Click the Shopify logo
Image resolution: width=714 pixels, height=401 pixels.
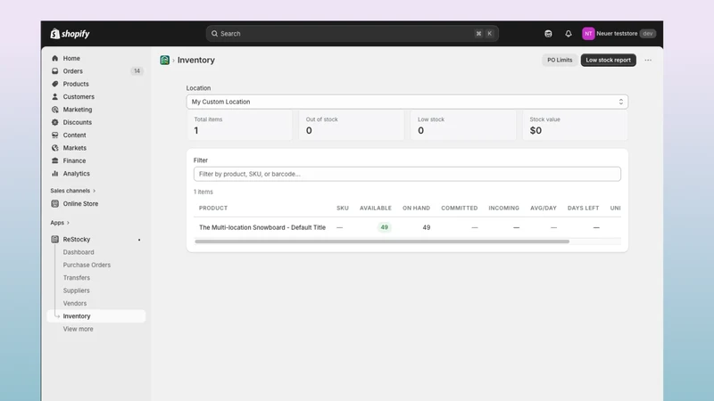point(70,34)
